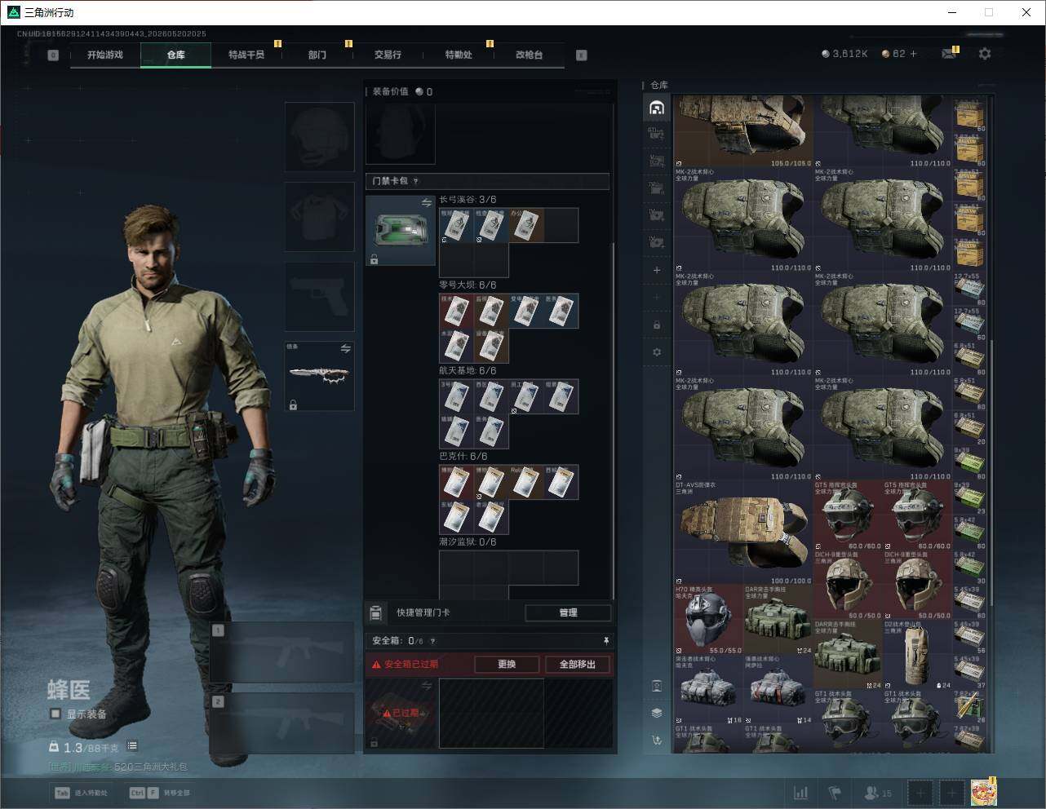Toggle the pin icon on the 安全箱 header
The width and height of the screenshot is (1046, 809).
coord(605,641)
